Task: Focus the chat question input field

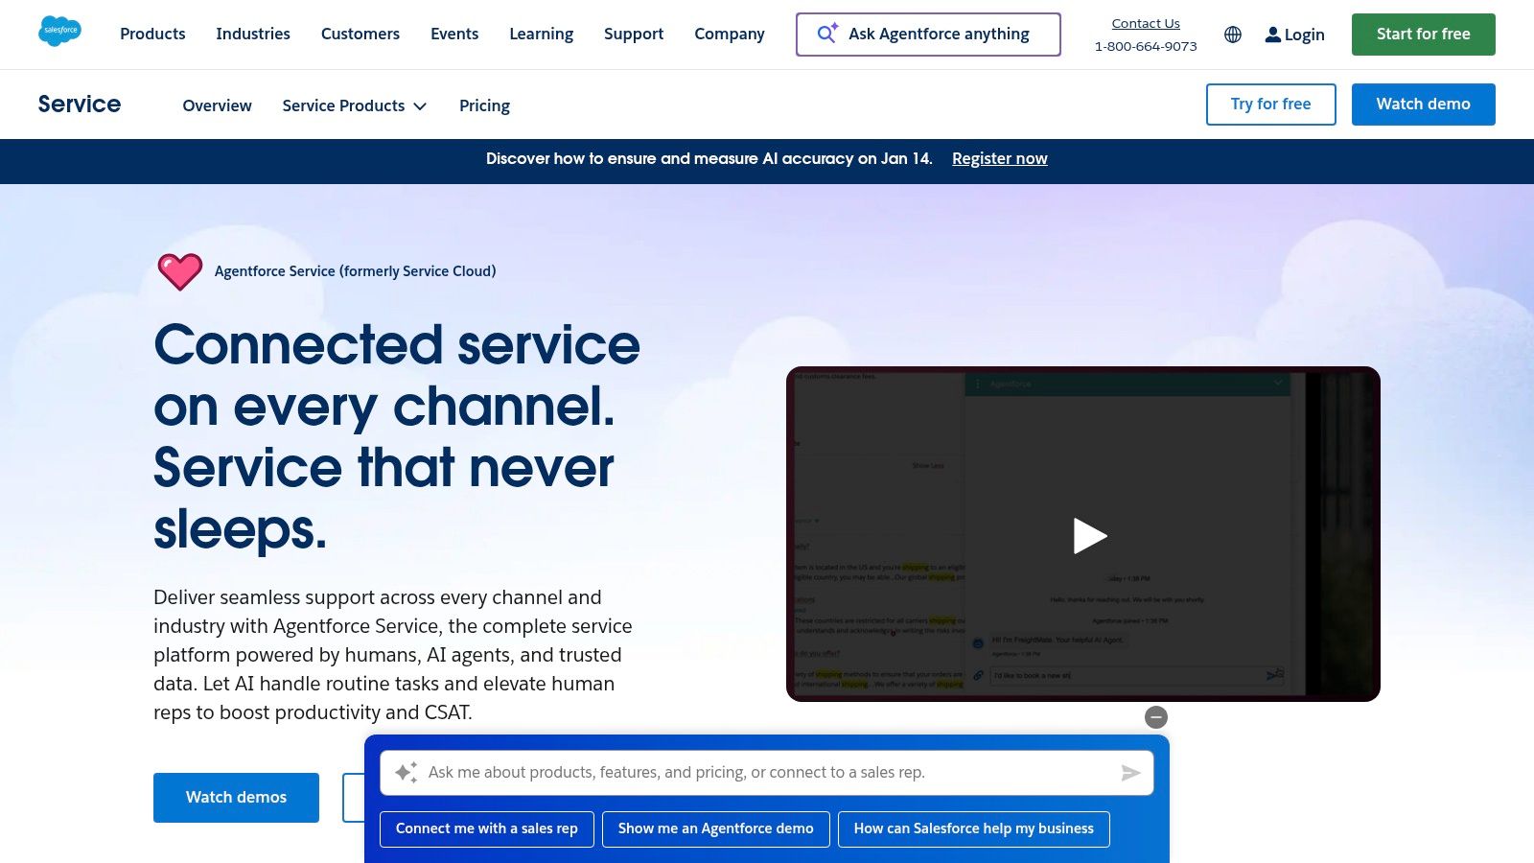Action: click(x=767, y=773)
